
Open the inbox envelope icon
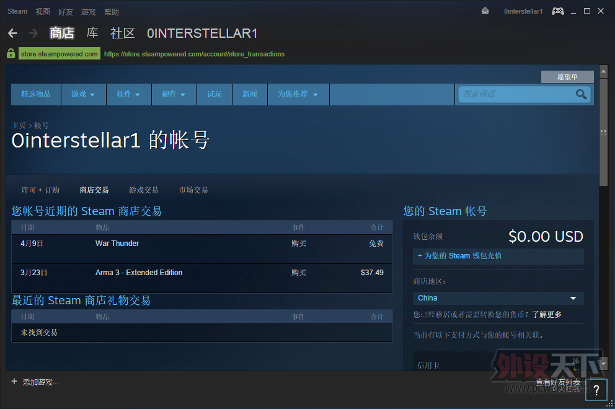485,11
